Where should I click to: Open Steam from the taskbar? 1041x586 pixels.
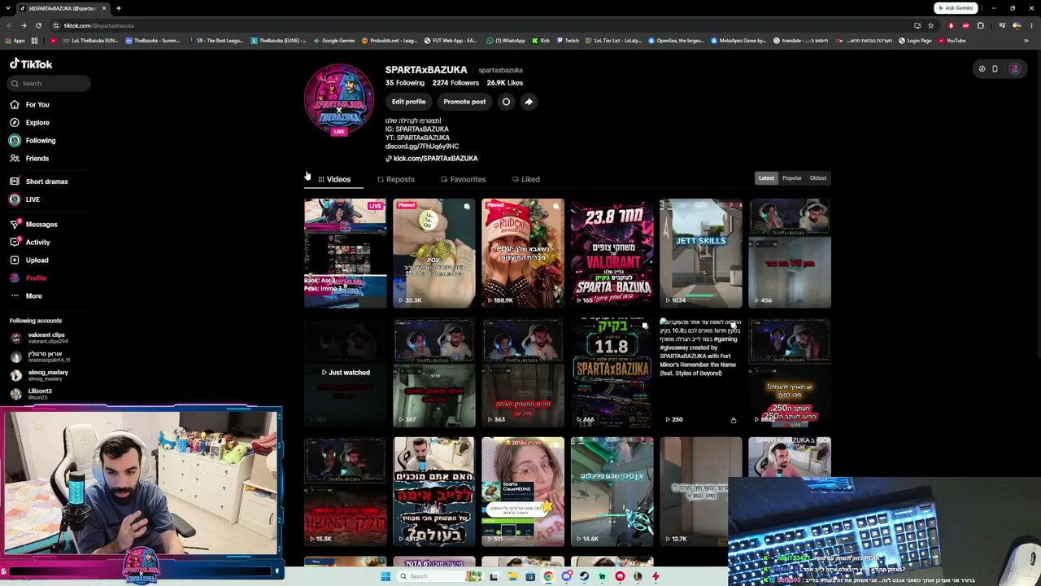tap(584, 576)
